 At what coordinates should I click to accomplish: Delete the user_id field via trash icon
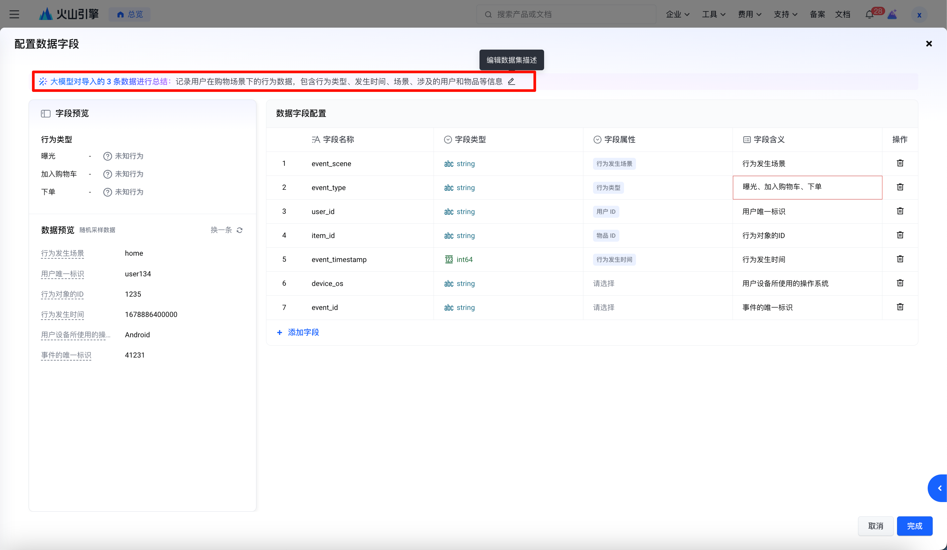click(x=900, y=211)
